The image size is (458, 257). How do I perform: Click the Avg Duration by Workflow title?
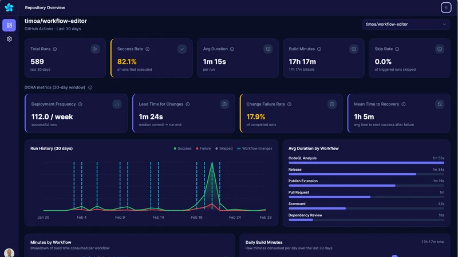click(313, 148)
